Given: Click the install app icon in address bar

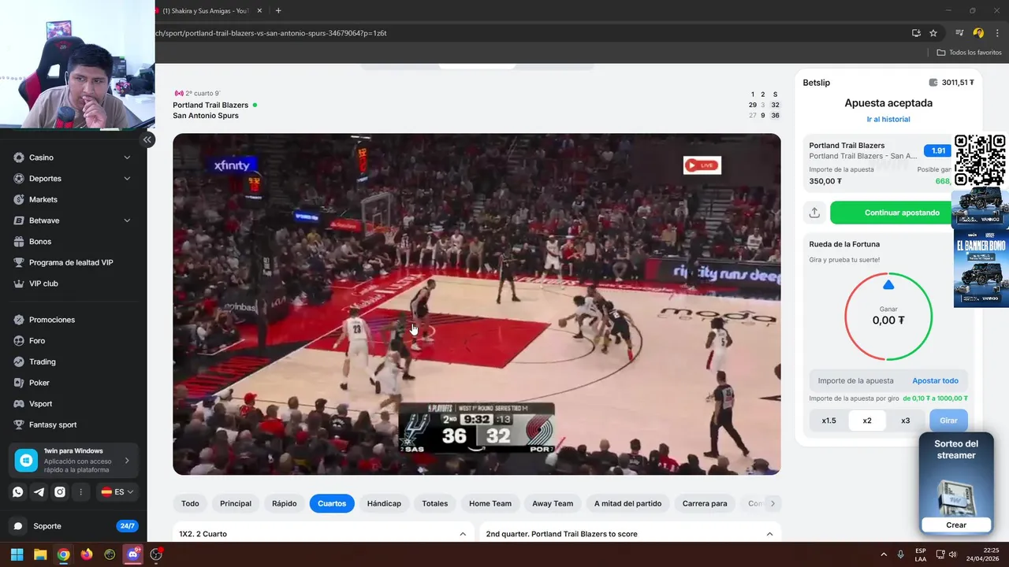Looking at the screenshot, I should [916, 33].
